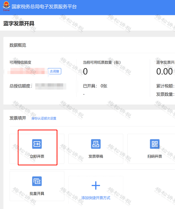Click the 总授信额度 label
Viewport: 175px width, 209px height.
pos(21,86)
